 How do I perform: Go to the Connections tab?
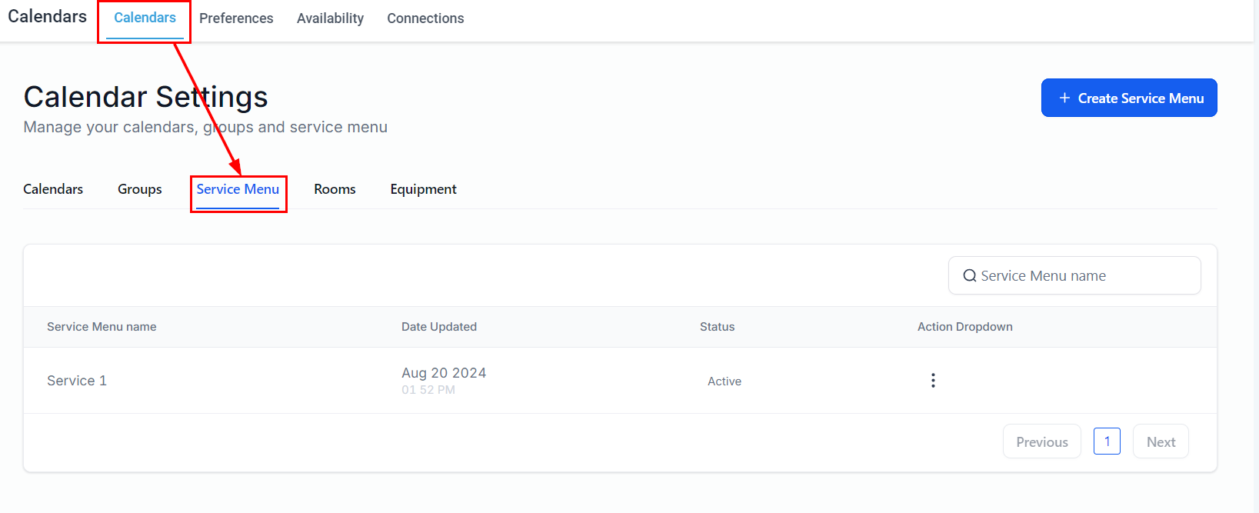coord(425,18)
